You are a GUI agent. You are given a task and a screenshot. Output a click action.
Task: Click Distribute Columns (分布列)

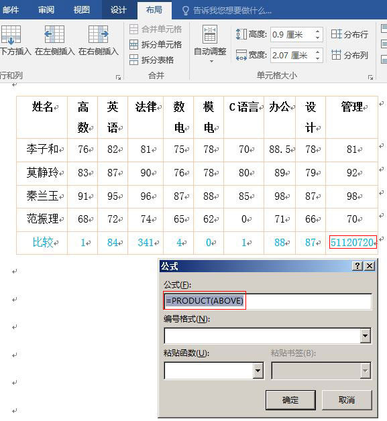[349, 55]
